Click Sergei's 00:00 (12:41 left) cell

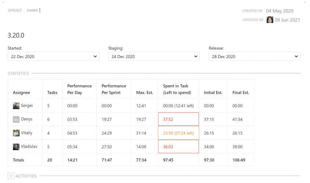point(179,106)
